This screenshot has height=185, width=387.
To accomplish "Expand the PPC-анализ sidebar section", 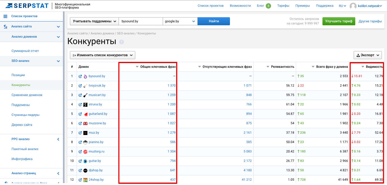I will [x=58, y=139].
